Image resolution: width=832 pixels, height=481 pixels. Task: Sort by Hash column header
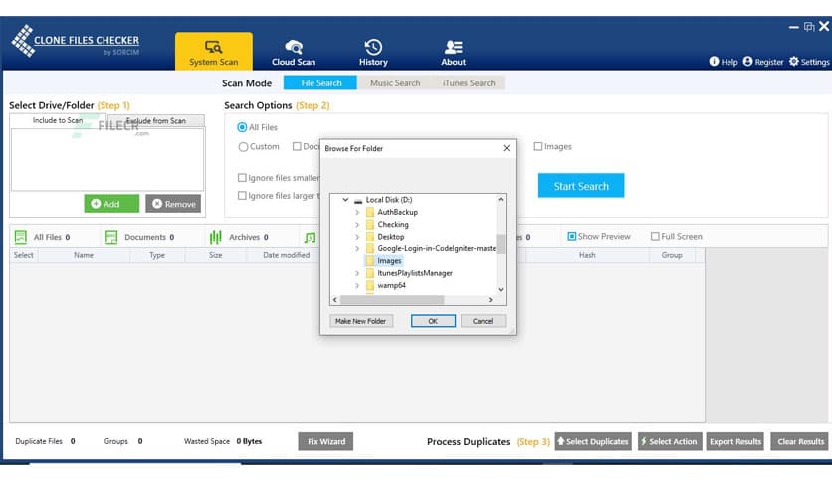587,255
